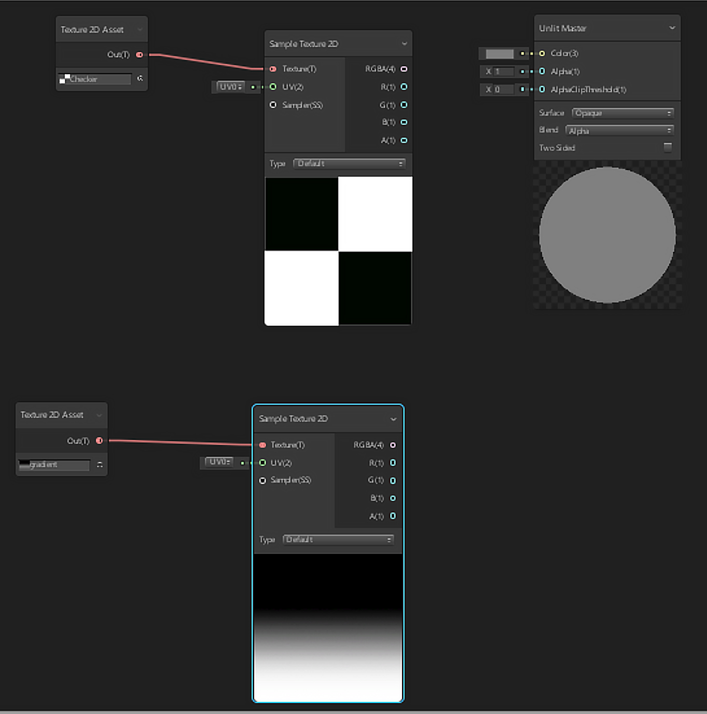Collapse the Unlit Master node via chevron
This screenshot has width=707, height=714.
pos(672,28)
